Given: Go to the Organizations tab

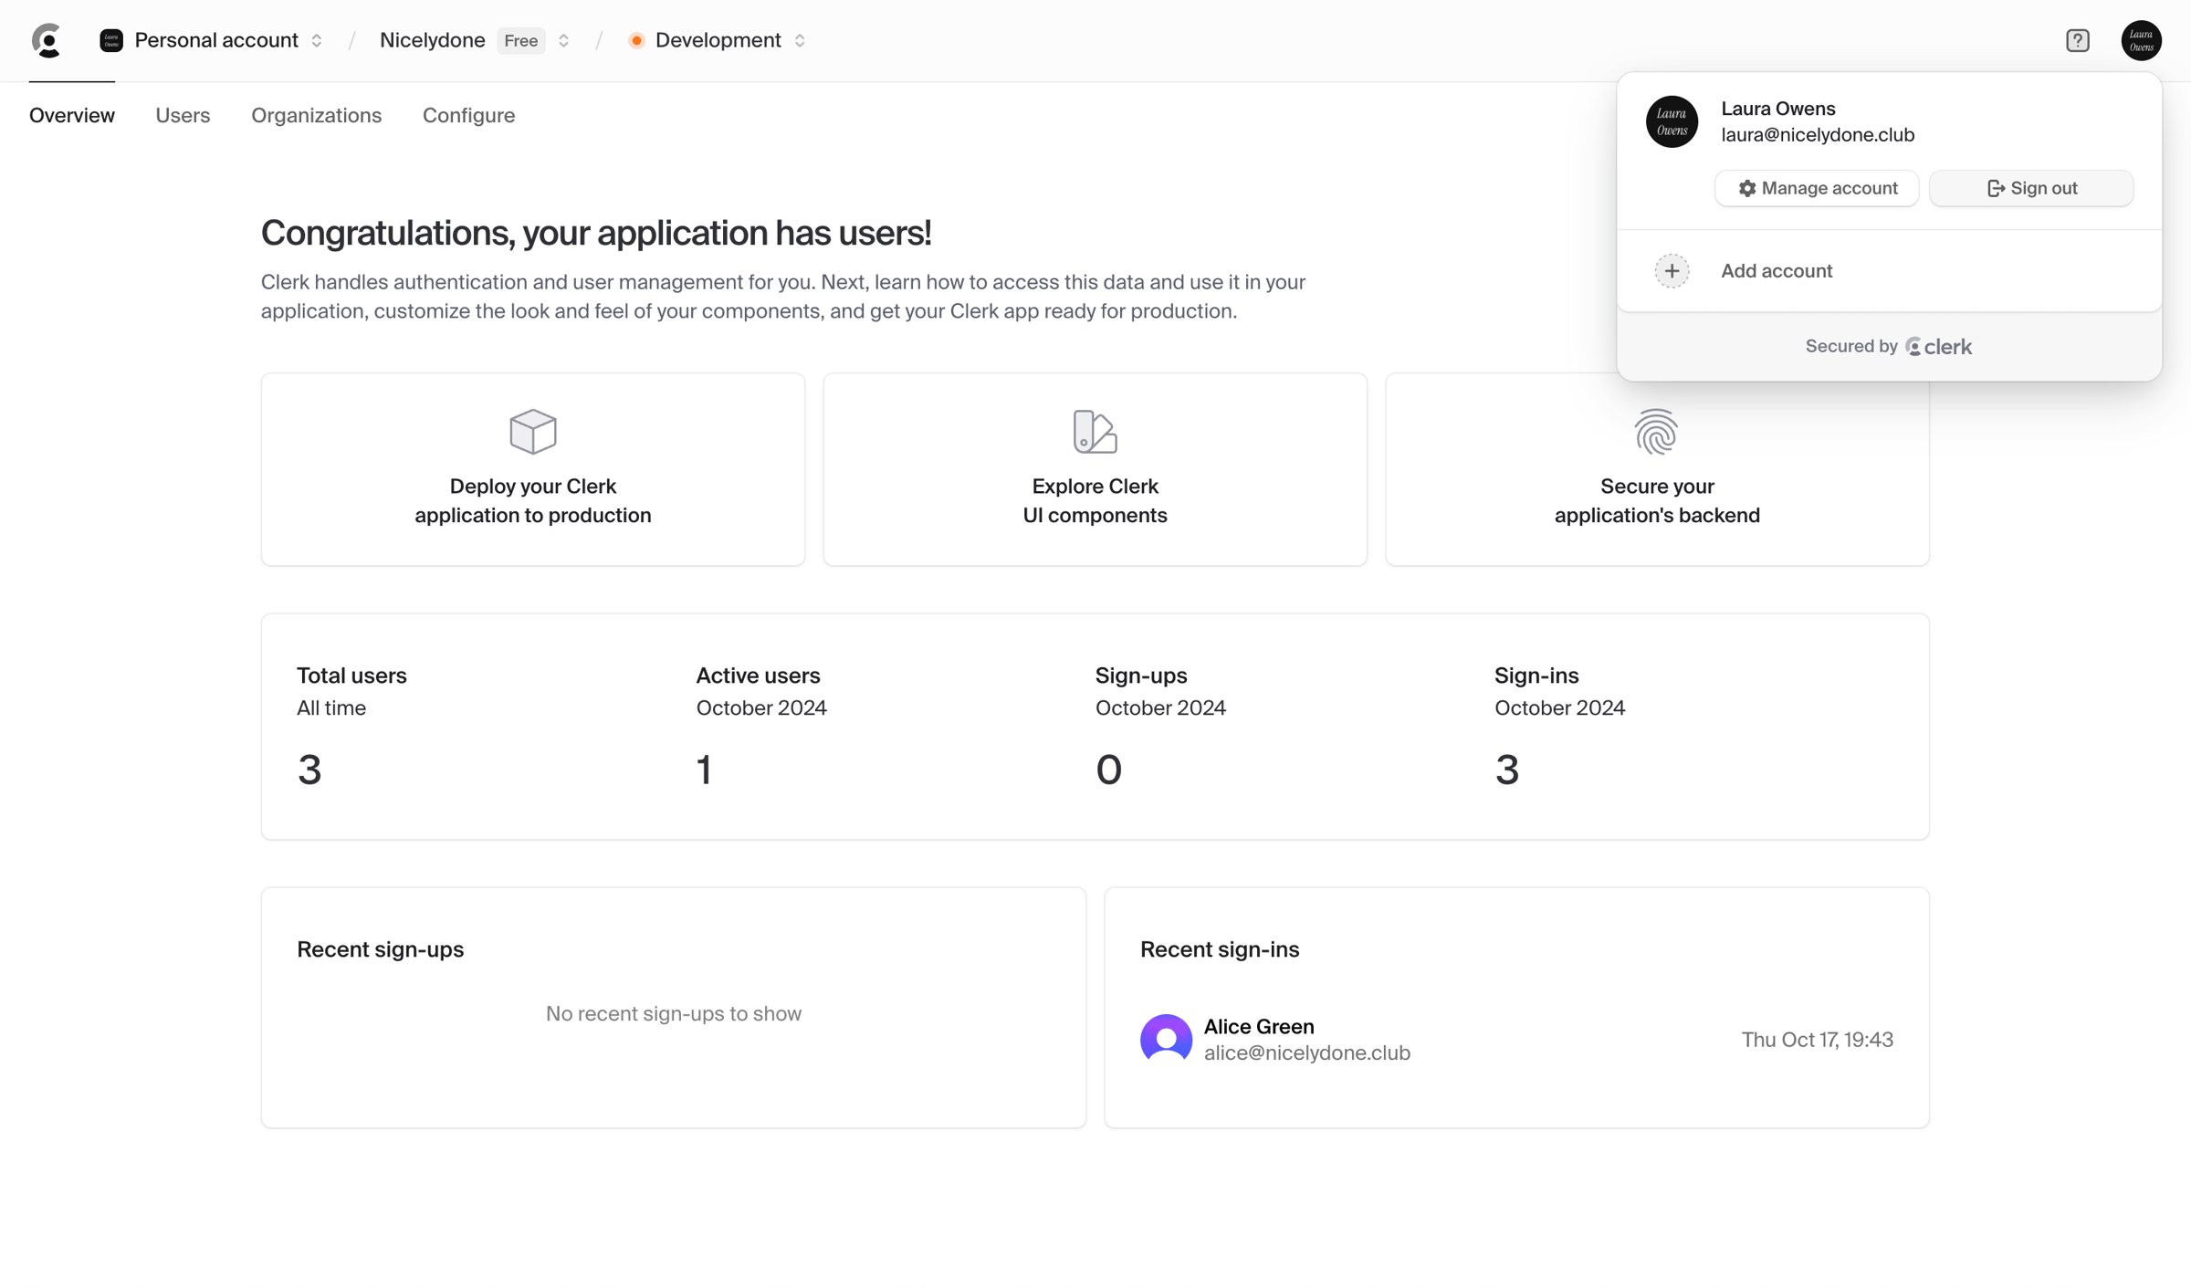Looking at the screenshot, I should [316, 116].
